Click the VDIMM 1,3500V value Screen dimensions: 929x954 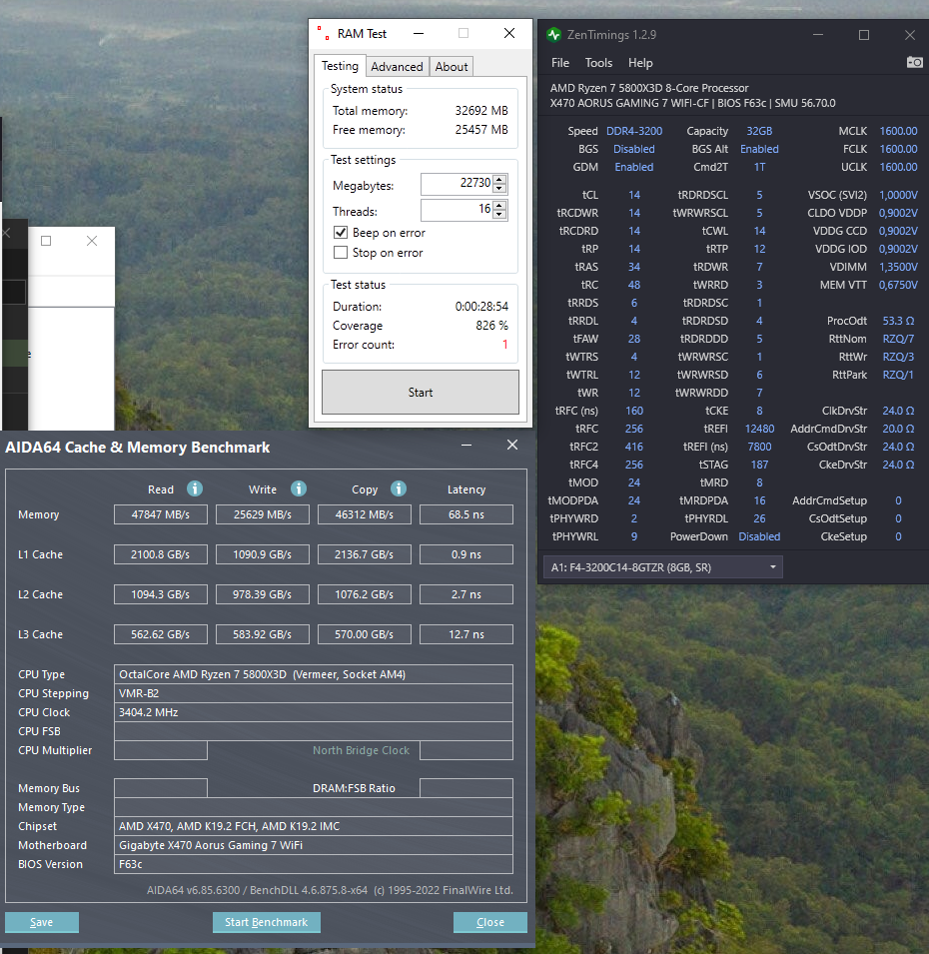point(898,267)
